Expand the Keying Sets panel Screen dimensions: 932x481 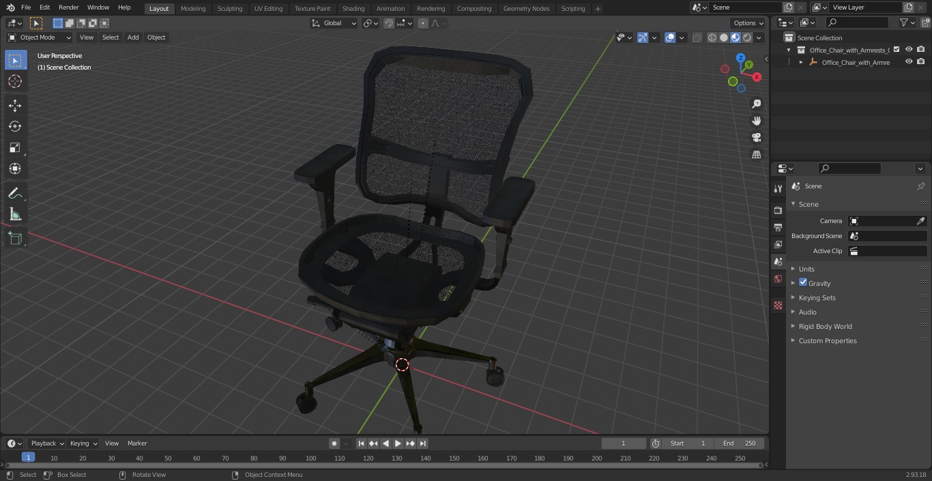coord(817,297)
